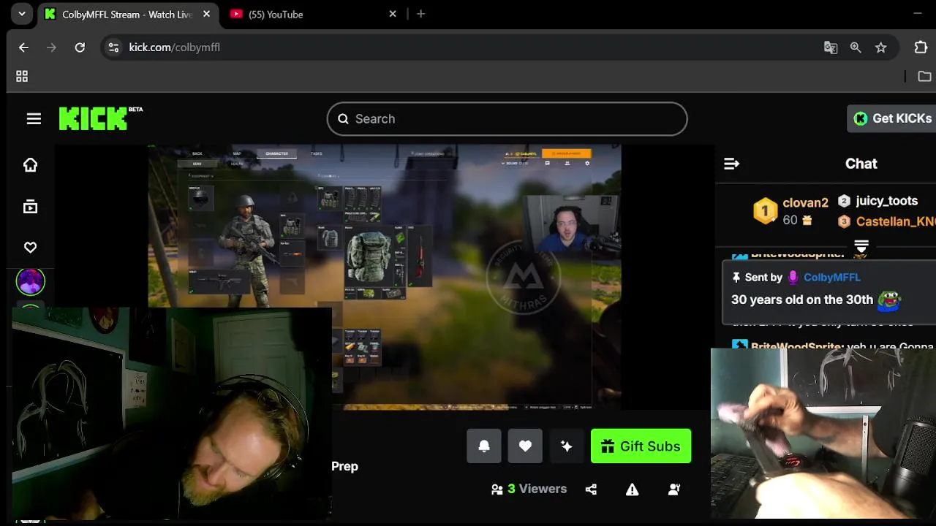
Task: Open the translate page icon
Action: pos(831,47)
